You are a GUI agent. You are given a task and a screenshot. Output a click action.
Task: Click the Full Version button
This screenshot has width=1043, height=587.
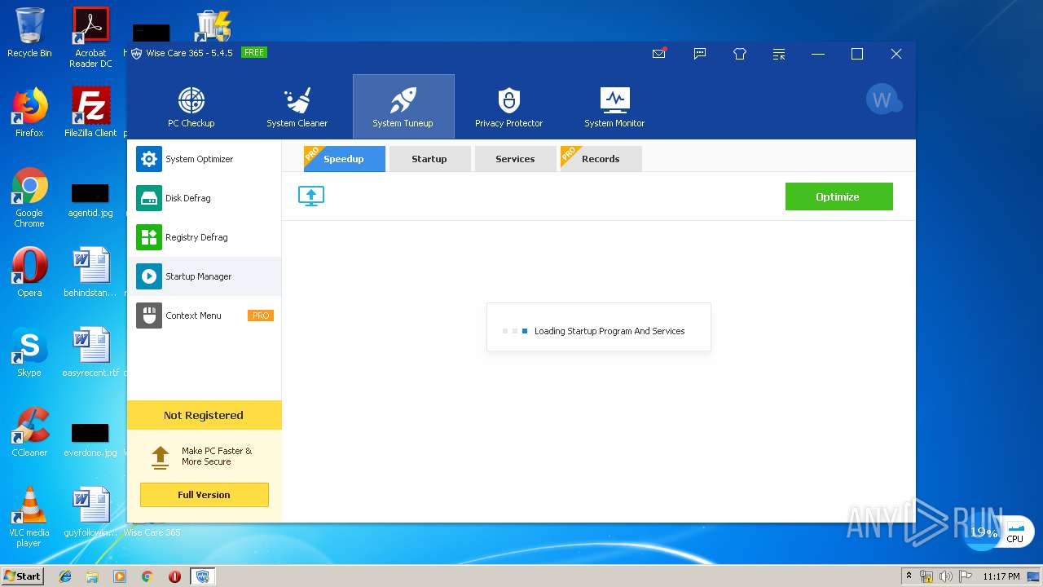(x=204, y=495)
